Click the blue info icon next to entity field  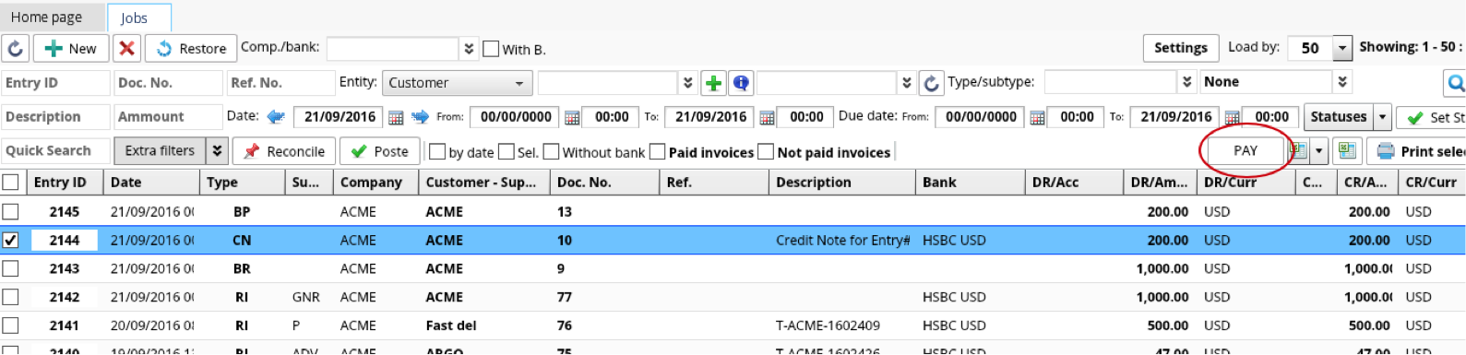pyautogui.click(x=740, y=83)
